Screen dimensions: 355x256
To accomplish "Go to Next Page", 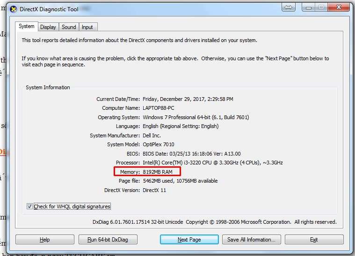I will point(189,240).
